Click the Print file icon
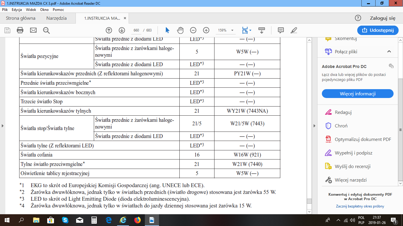Screen dimensions: 403x226 click(20, 30)
